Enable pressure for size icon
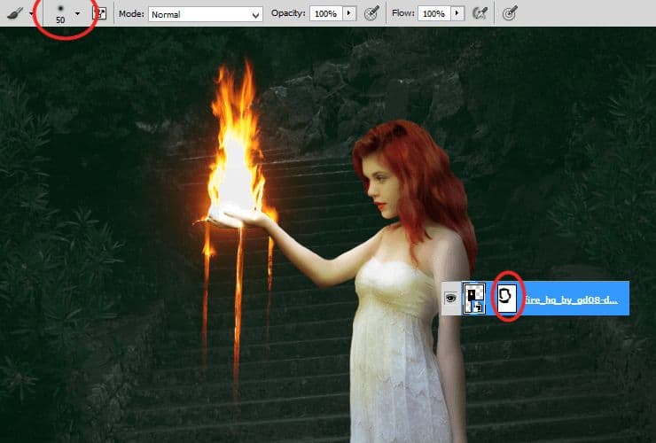The width and height of the screenshot is (656, 443). pos(510,13)
